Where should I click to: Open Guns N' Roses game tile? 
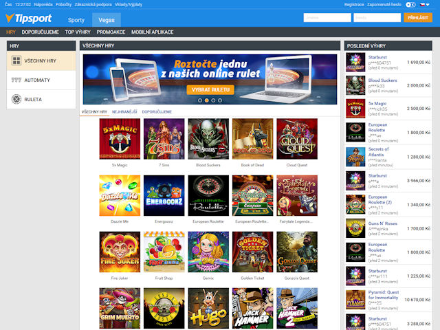click(x=164, y=309)
